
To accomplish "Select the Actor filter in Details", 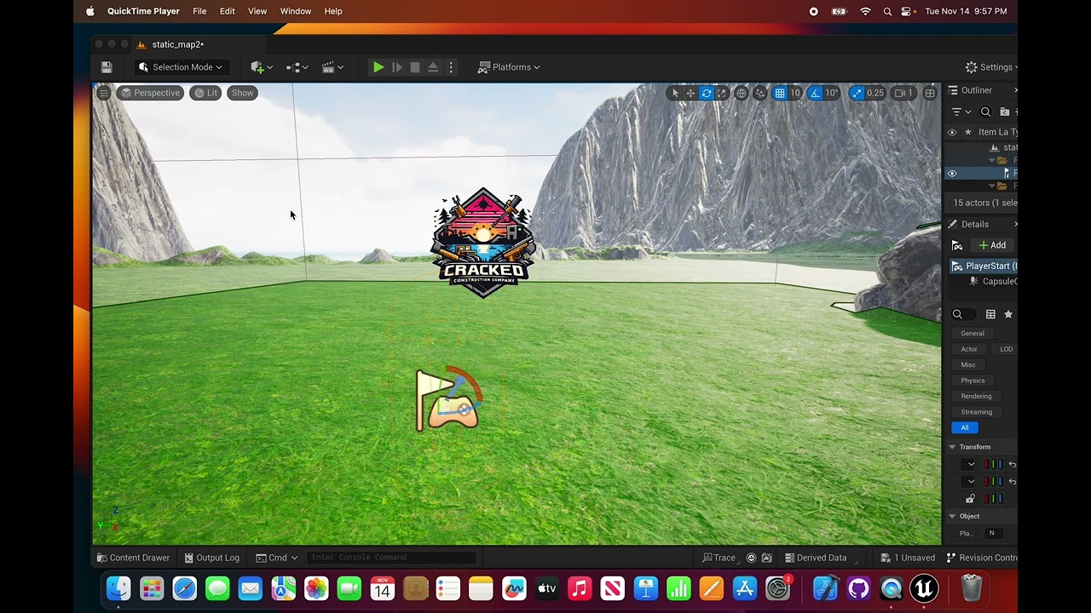I will point(969,349).
